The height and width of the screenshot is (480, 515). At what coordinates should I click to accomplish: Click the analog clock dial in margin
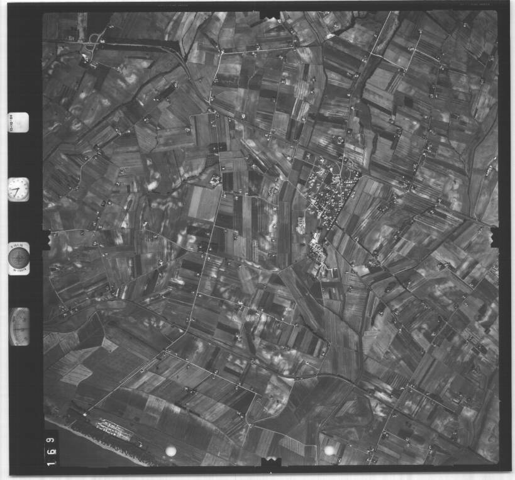[x=18, y=189]
